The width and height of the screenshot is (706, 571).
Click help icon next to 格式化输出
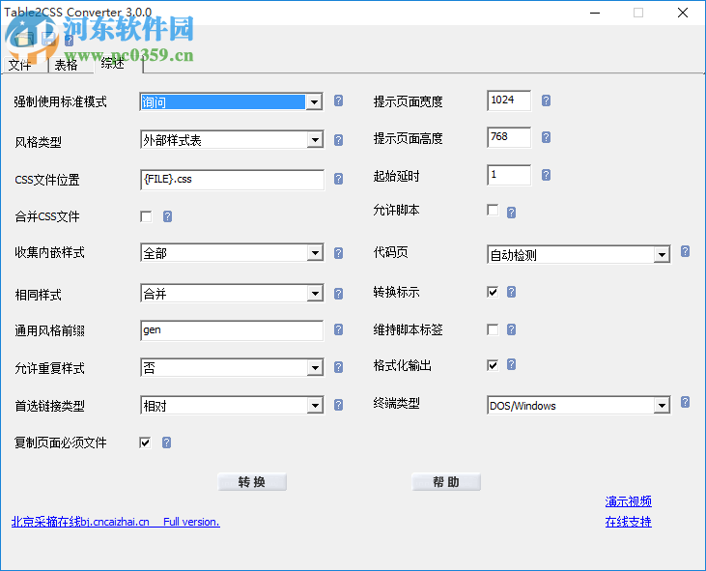(x=512, y=364)
